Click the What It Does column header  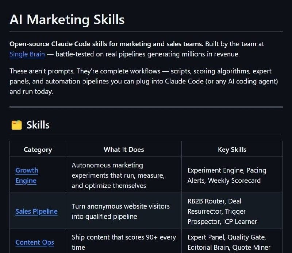(124, 150)
